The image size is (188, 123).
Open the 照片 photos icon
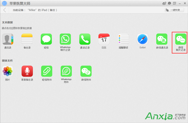pos(7,71)
